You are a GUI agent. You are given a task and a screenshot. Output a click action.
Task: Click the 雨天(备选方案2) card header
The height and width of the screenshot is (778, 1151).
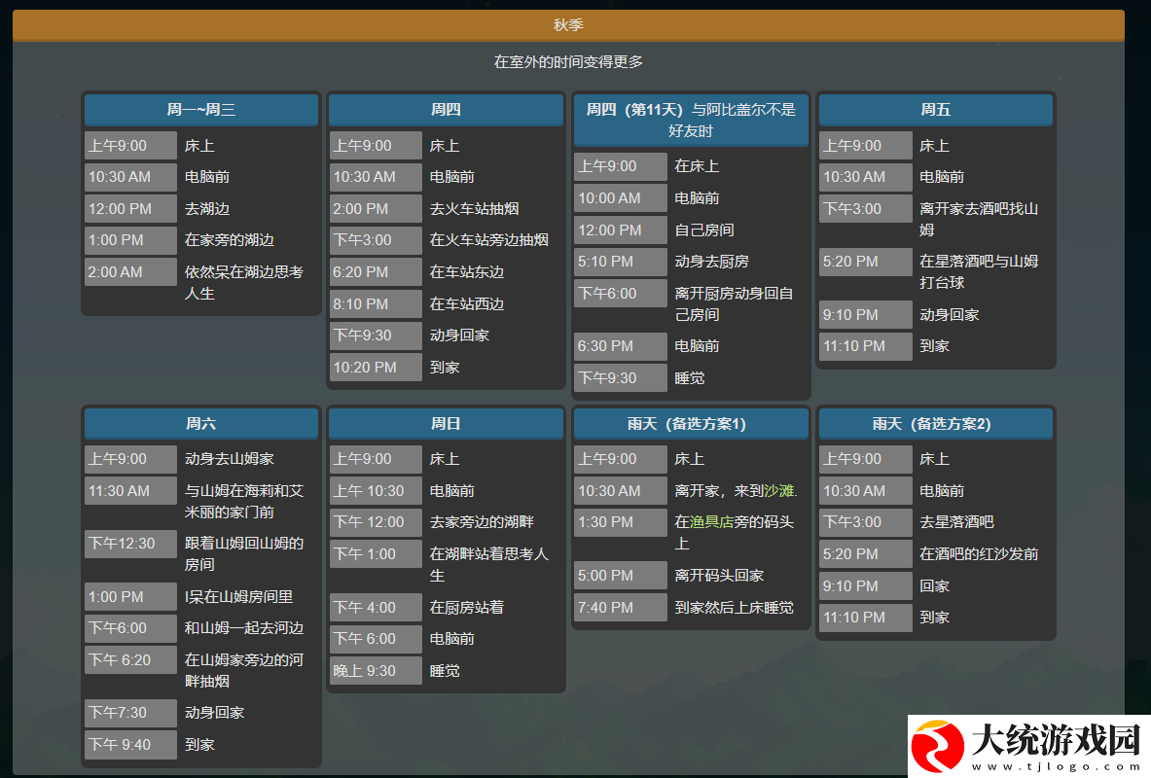point(935,423)
